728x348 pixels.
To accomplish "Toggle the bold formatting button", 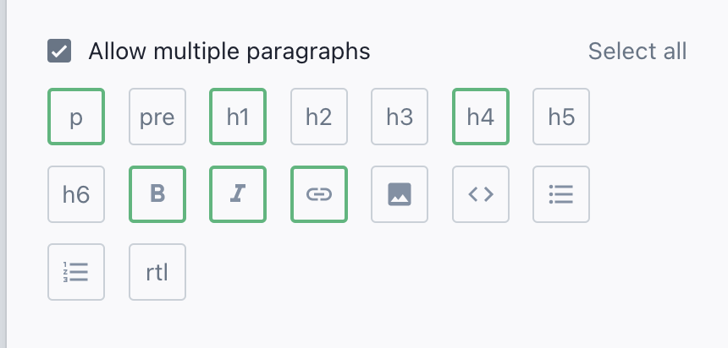I will click(x=157, y=194).
